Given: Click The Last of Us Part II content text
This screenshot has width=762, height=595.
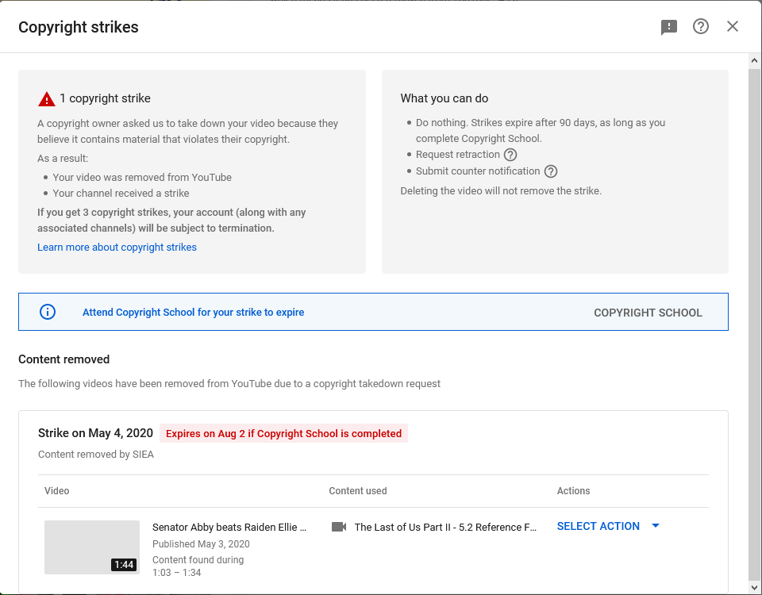Looking at the screenshot, I should tap(445, 528).
